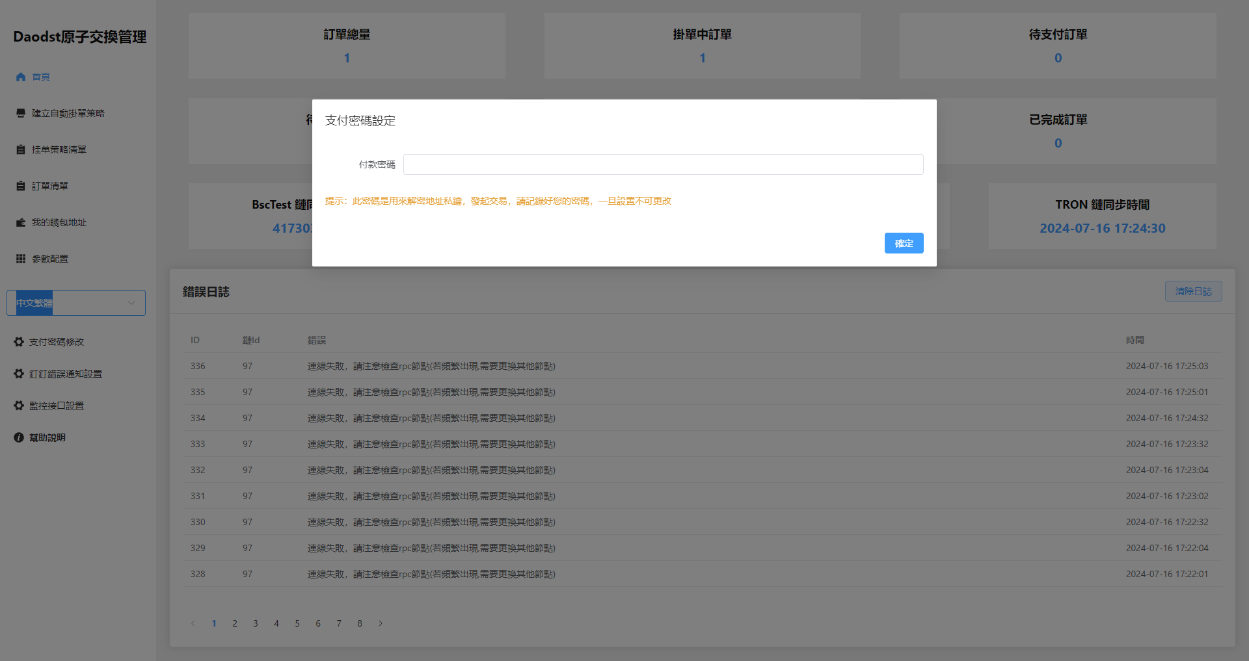
Task: Go to page 4 of error log
Action: pos(276,623)
